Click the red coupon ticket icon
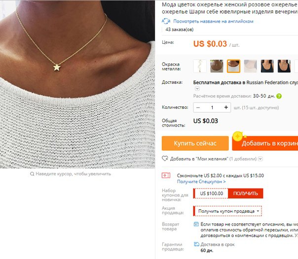The height and width of the screenshot is (259, 298). click(x=166, y=176)
